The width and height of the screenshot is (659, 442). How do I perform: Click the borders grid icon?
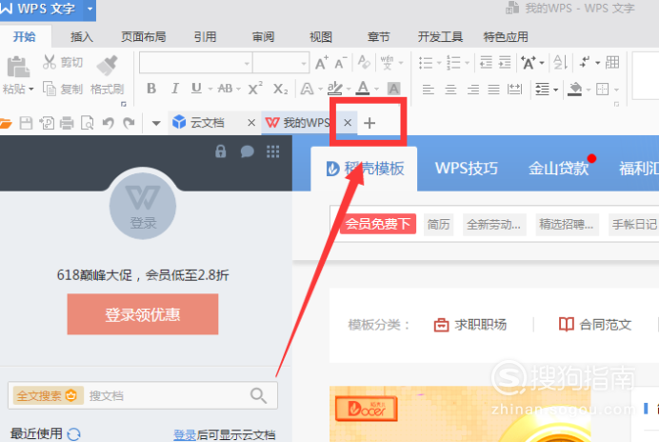pyautogui.click(x=603, y=90)
